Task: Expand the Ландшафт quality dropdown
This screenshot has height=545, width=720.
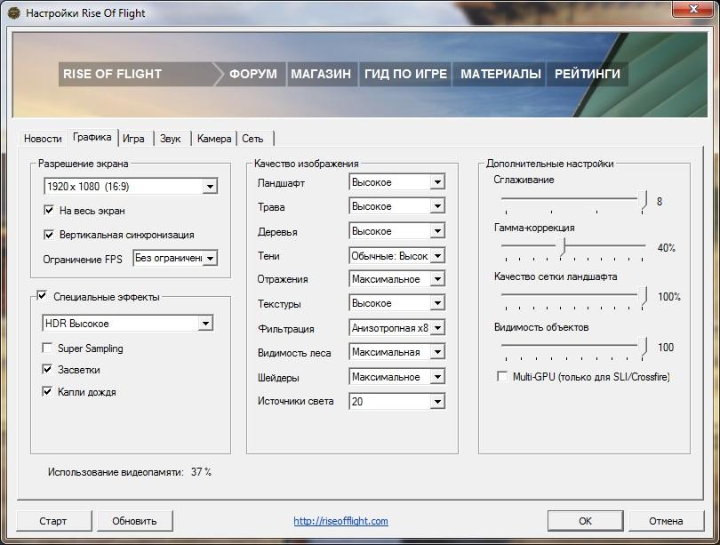Action: (396, 182)
